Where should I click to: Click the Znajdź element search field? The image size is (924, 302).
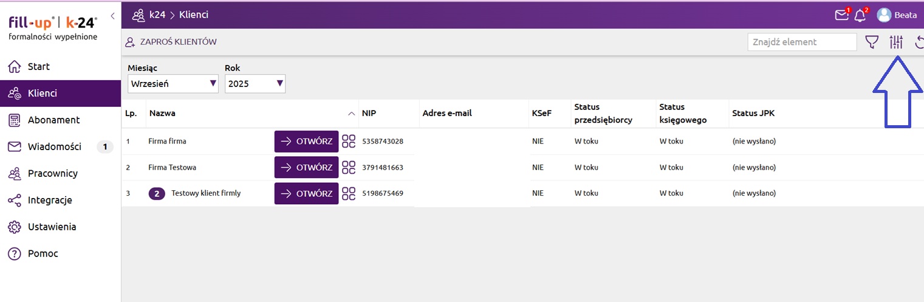point(801,42)
